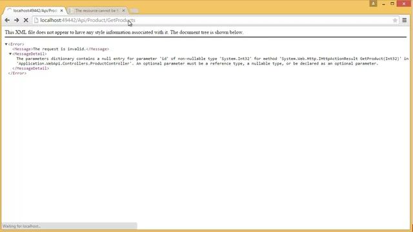Minimize the browser window

[383, 4]
